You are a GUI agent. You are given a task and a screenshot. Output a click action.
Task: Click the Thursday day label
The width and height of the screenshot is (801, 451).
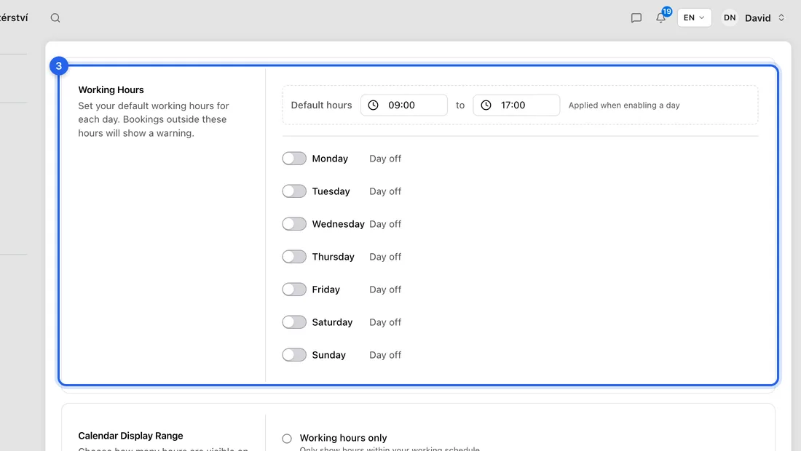[333, 257]
